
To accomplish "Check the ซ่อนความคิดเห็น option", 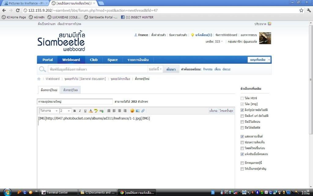I will pyautogui.click(x=242, y=142).
